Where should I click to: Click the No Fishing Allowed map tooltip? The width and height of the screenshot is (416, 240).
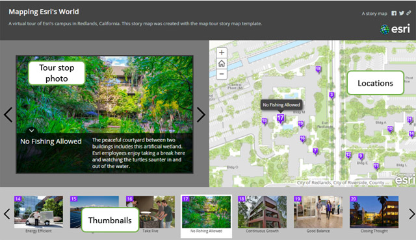pyautogui.click(x=281, y=105)
